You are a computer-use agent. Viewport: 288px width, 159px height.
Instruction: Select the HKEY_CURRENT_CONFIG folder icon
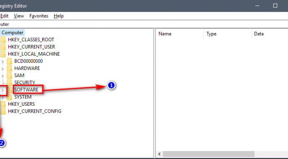pos(3,111)
